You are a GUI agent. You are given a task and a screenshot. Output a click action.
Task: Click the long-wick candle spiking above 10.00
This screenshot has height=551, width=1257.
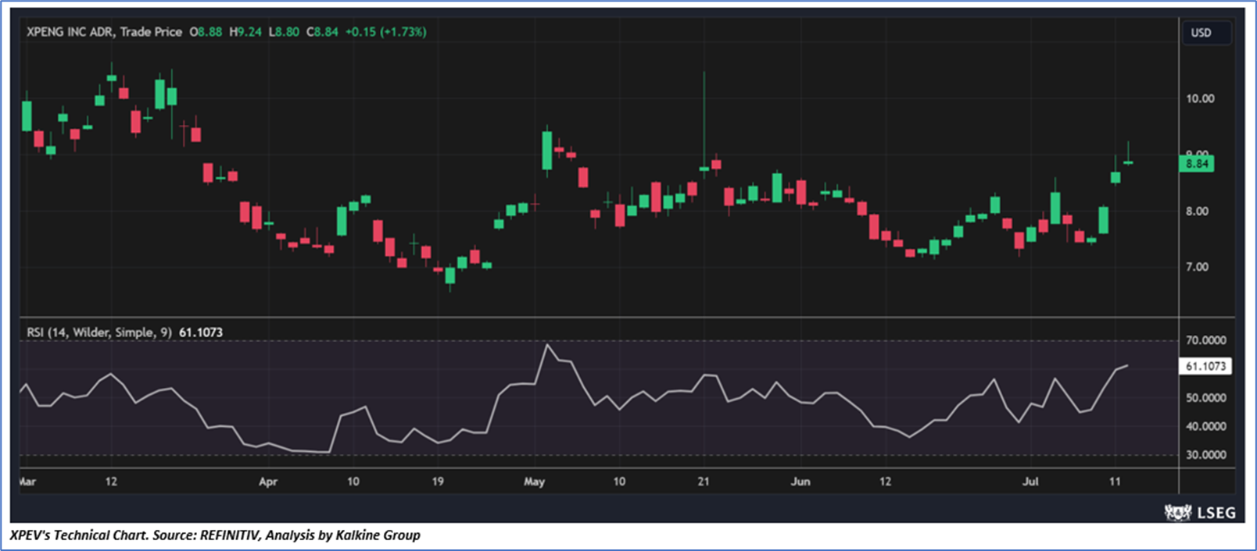pyautogui.click(x=704, y=117)
